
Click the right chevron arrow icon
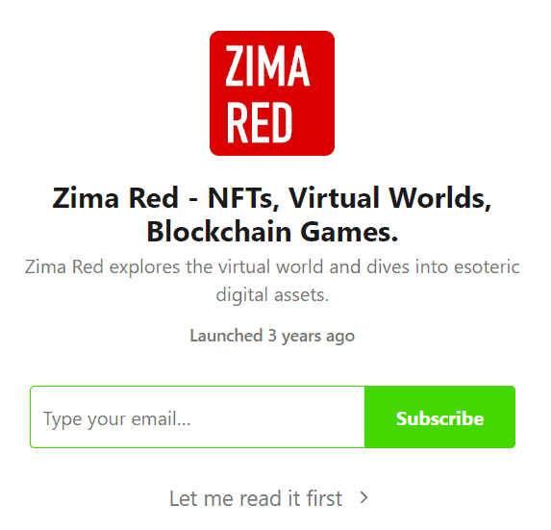click(364, 497)
